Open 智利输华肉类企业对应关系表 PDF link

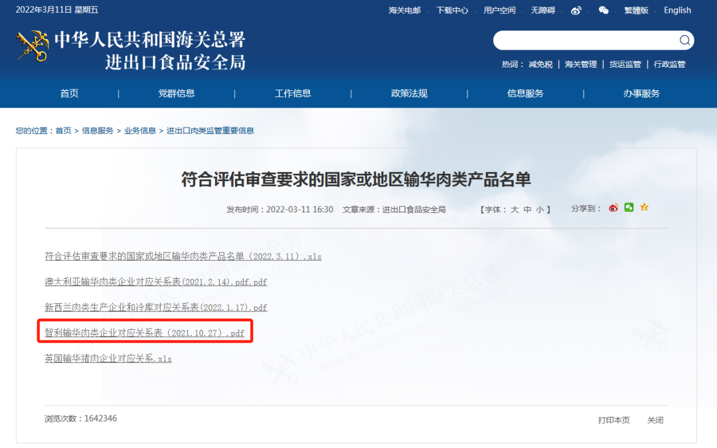tap(144, 333)
